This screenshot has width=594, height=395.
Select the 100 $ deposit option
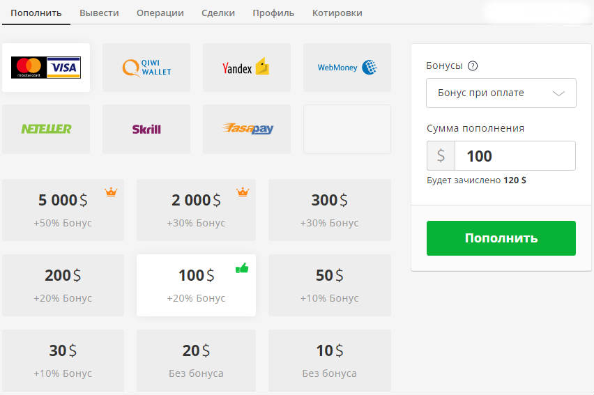(196, 285)
